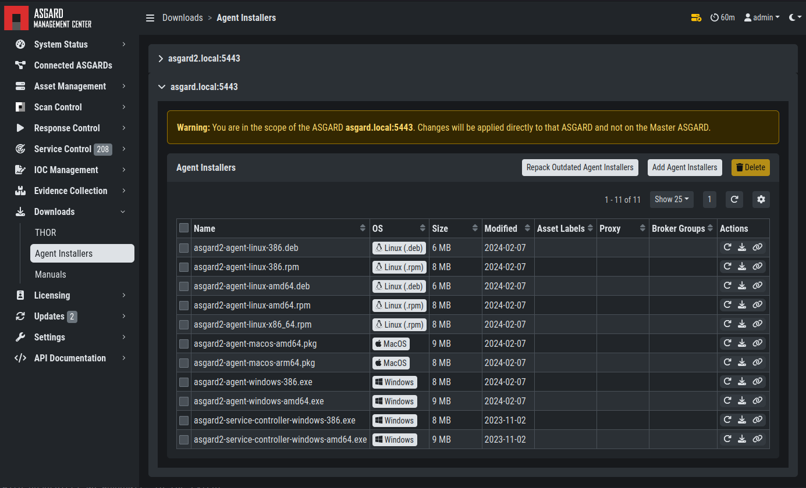
Task: Sort by Modified column sort icon
Action: tap(527, 228)
